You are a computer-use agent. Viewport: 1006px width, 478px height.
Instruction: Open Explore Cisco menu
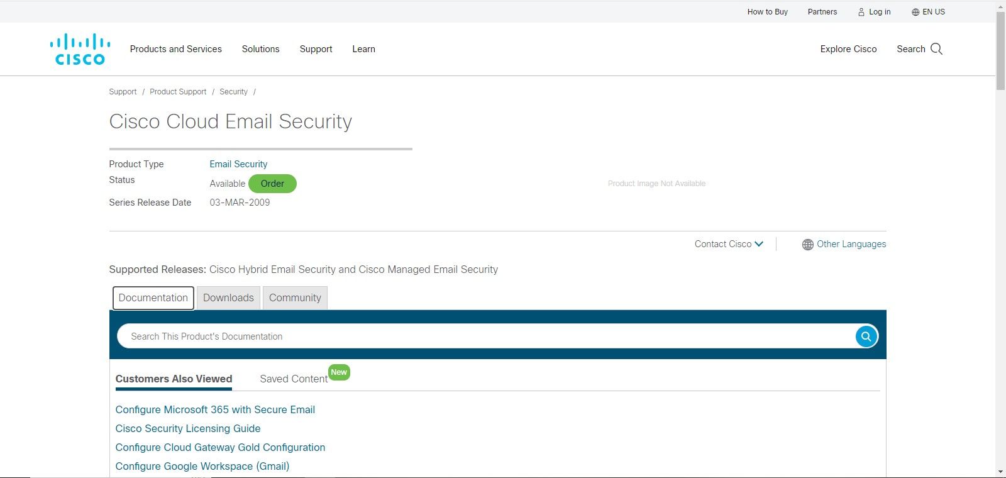tap(849, 49)
